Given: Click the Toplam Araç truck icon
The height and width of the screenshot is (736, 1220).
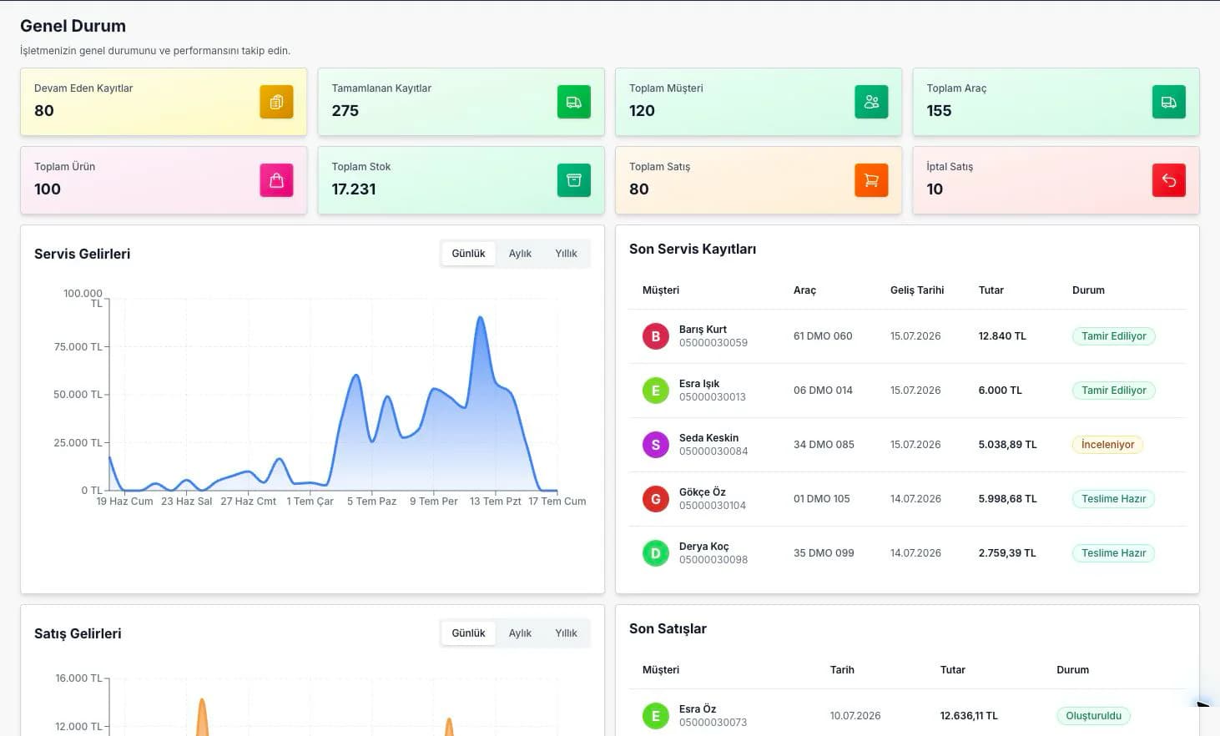Looking at the screenshot, I should (1169, 102).
